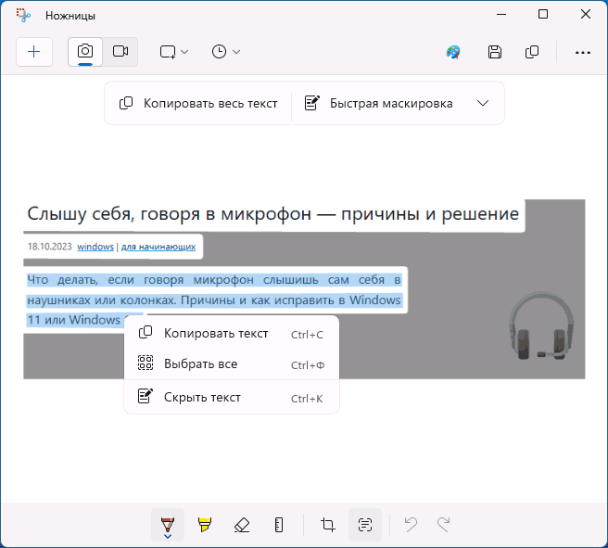Choose Выбрать все in context menu

pos(231,364)
